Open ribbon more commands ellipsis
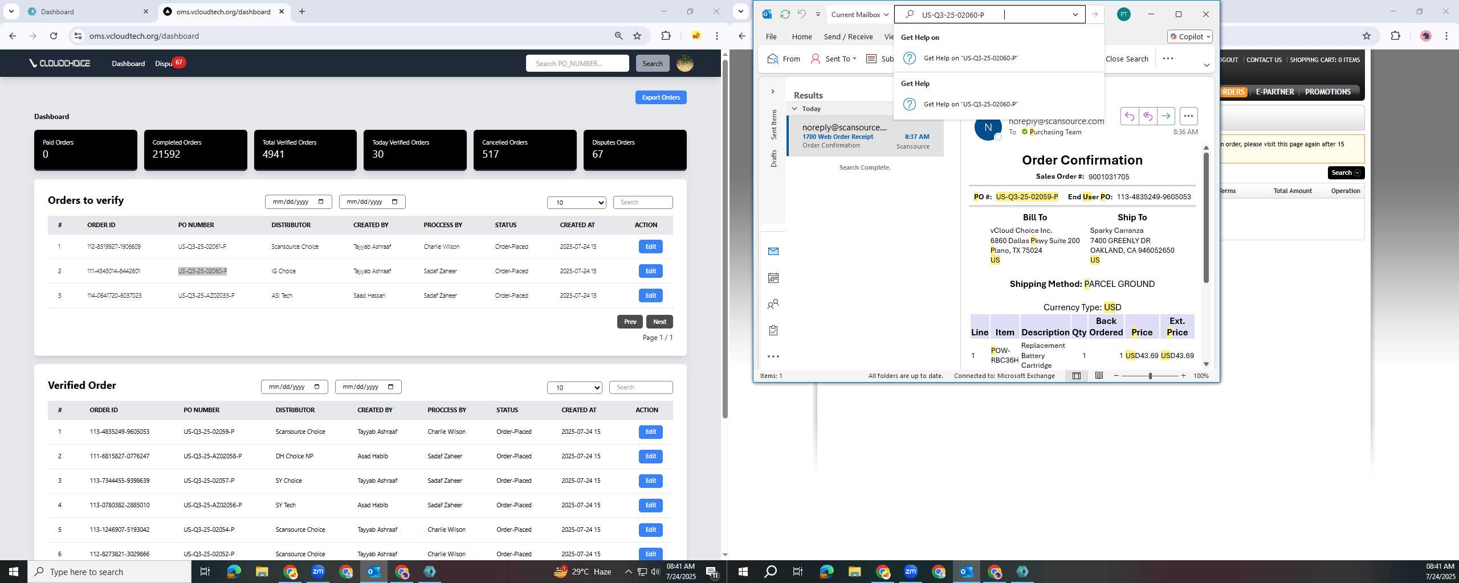The width and height of the screenshot is (1459, 583). click(x=1168, y=58)
